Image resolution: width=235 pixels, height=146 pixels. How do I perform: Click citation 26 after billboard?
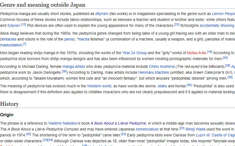click(228, 65)
